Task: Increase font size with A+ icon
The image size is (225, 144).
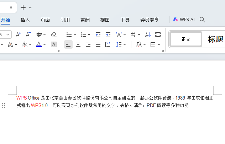Action: tap(19, 34)
